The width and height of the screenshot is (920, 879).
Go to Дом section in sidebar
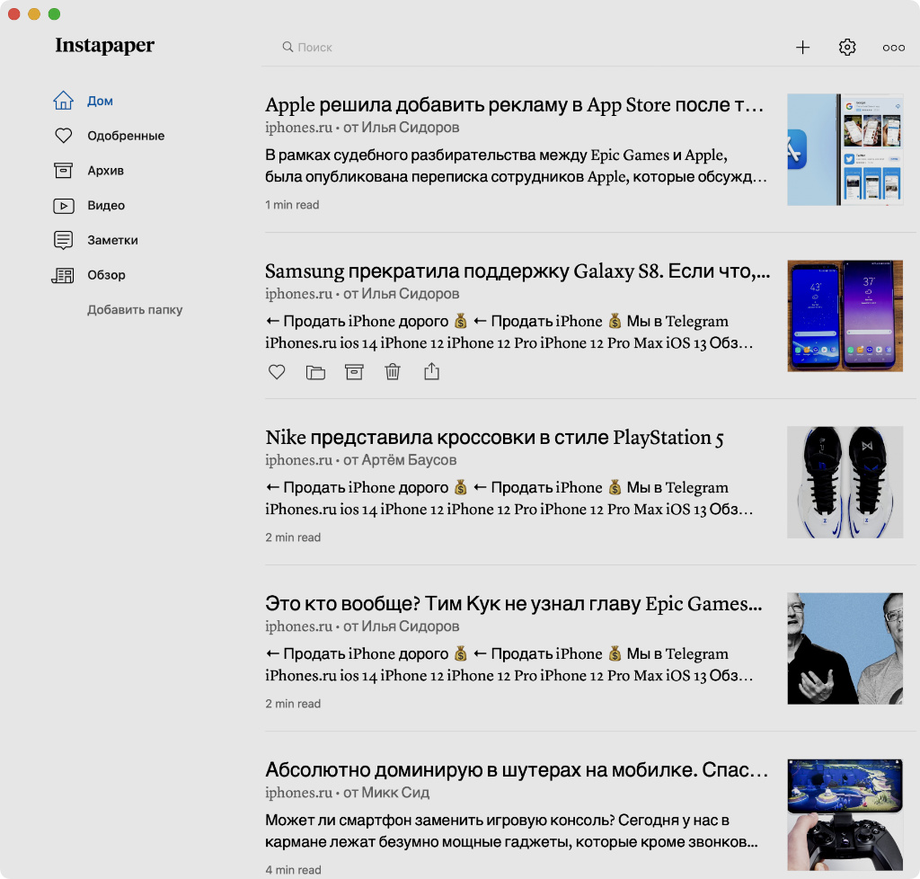click(100, 101)
